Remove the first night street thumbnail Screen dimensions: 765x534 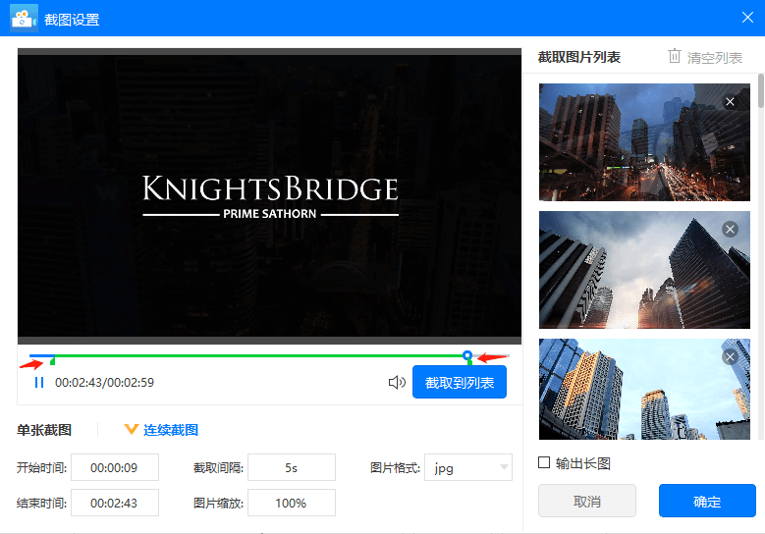730,101
